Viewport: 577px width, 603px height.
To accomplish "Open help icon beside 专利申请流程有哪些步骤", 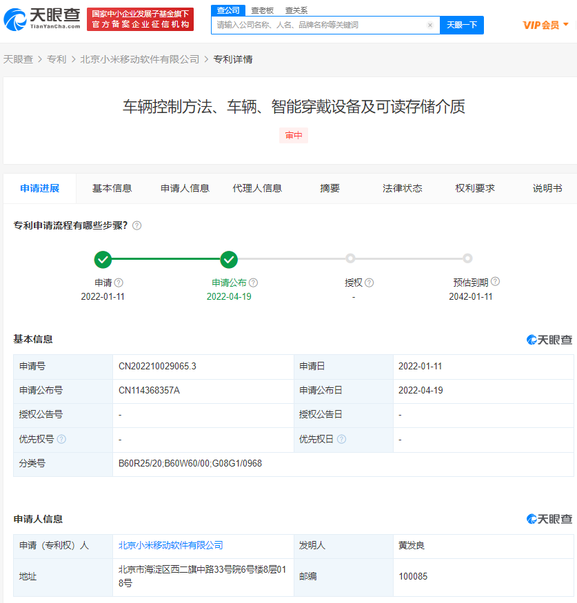I will [136, 225].
